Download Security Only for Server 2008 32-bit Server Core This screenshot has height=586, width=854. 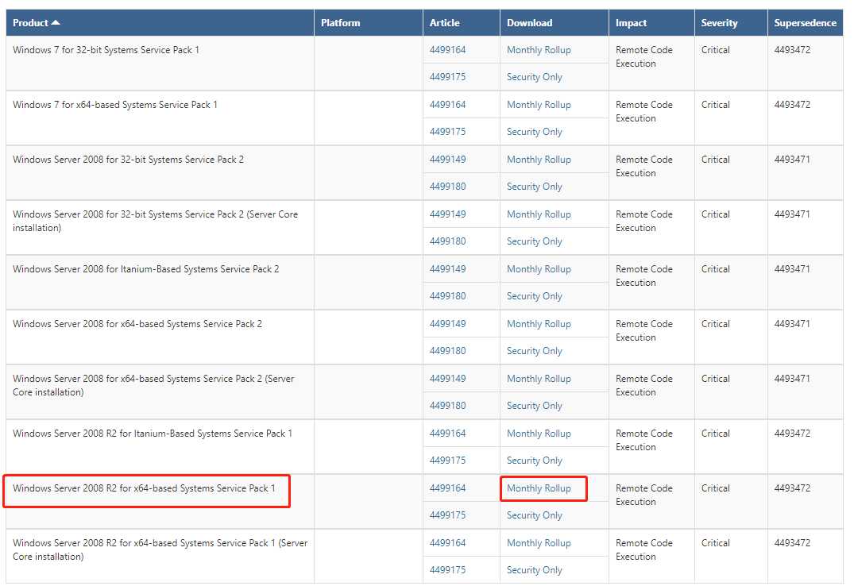coord(535,241)
